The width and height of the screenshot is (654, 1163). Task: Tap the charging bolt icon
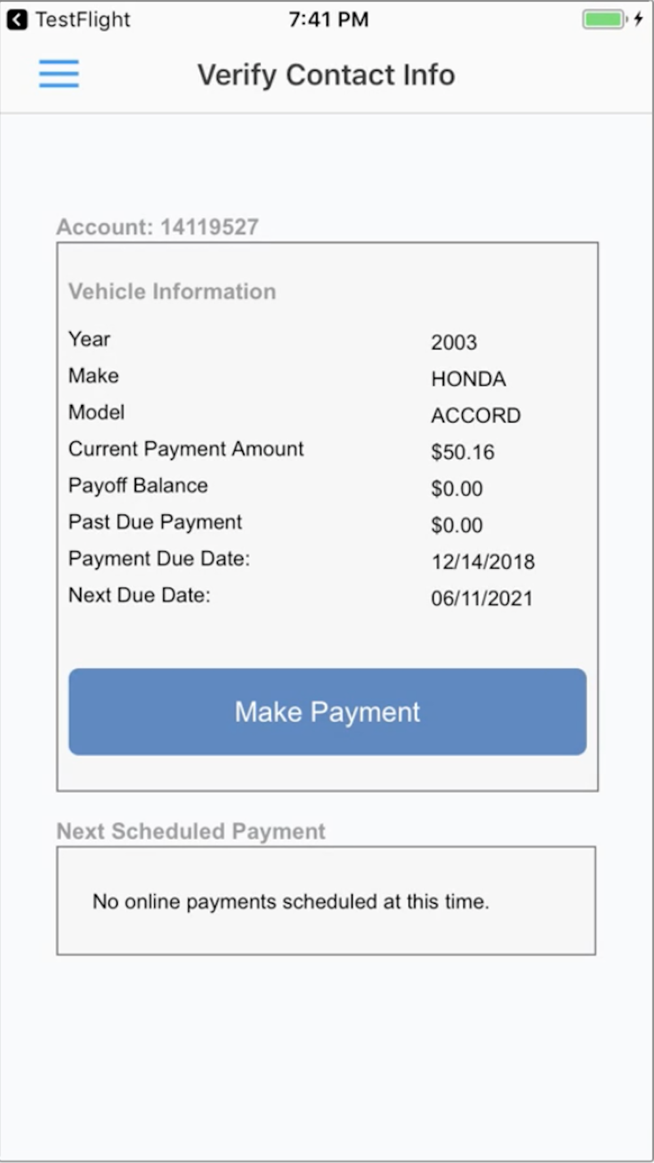point(638,19)
